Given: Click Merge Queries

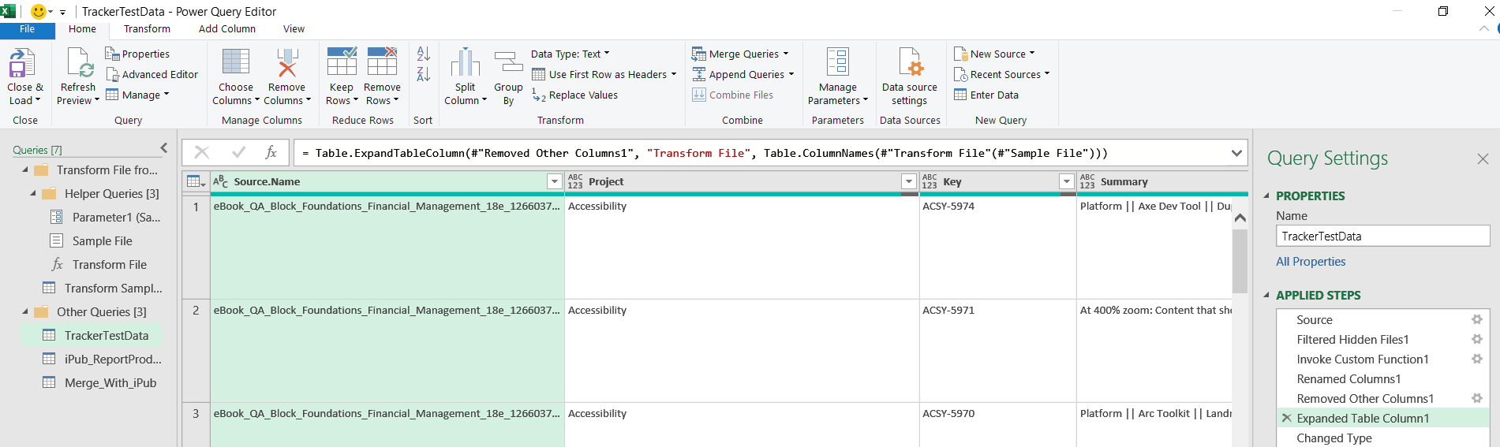Looking at the screenshot, I should (x=741, y=54).
